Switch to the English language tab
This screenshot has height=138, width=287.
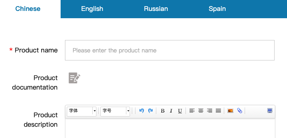[x=92, y=9]
